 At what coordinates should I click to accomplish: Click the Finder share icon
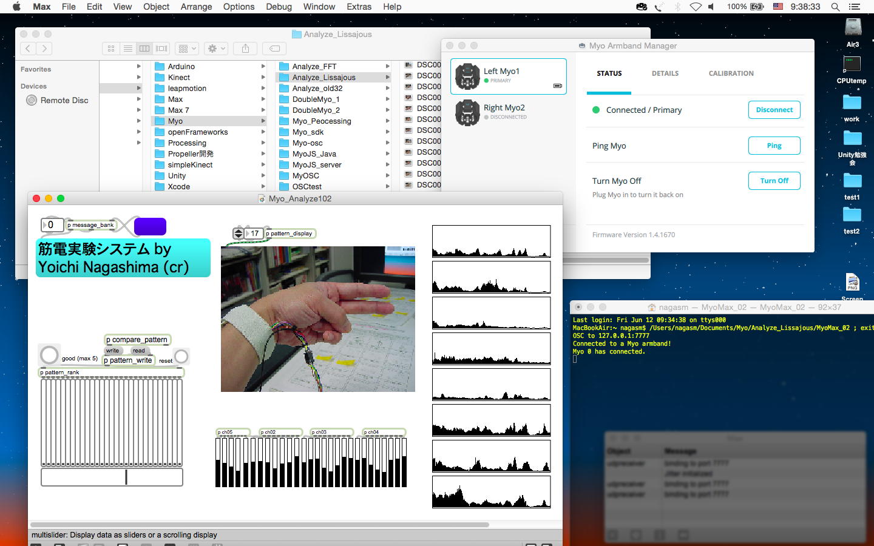point(245,49)
